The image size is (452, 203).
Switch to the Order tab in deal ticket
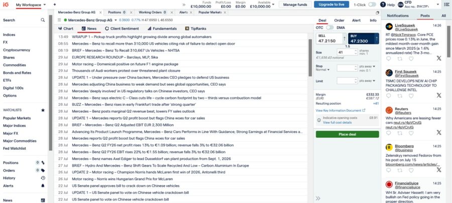click(340, 21)
